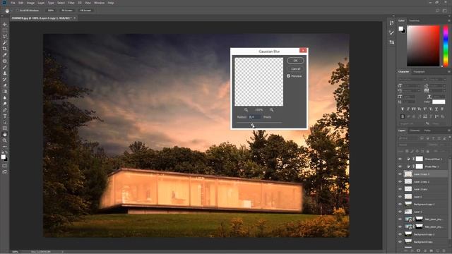The width and height of the screenshot is (452, 254).
Task: Hide the Layer 2 copy 3 layer
Action: coord(400,174)
